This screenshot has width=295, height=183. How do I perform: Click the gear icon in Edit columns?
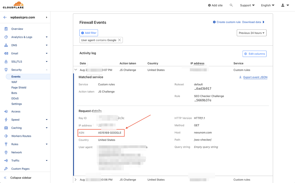pos(245,54)
